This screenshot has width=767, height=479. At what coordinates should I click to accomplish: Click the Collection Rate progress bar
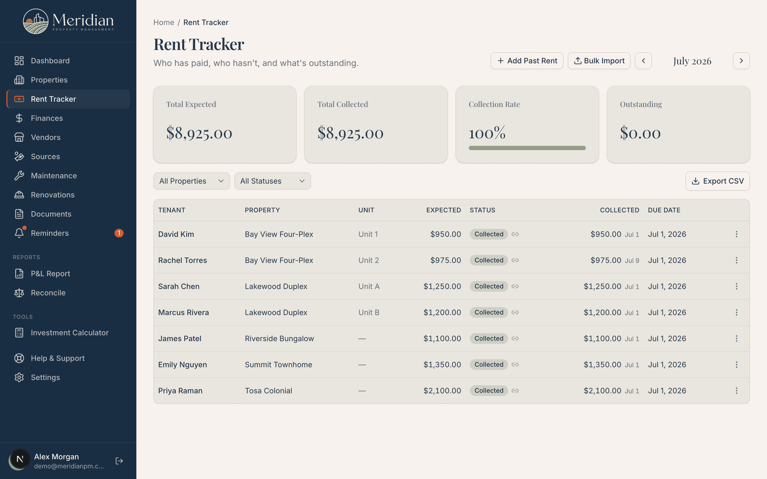(x=527, y=148)
